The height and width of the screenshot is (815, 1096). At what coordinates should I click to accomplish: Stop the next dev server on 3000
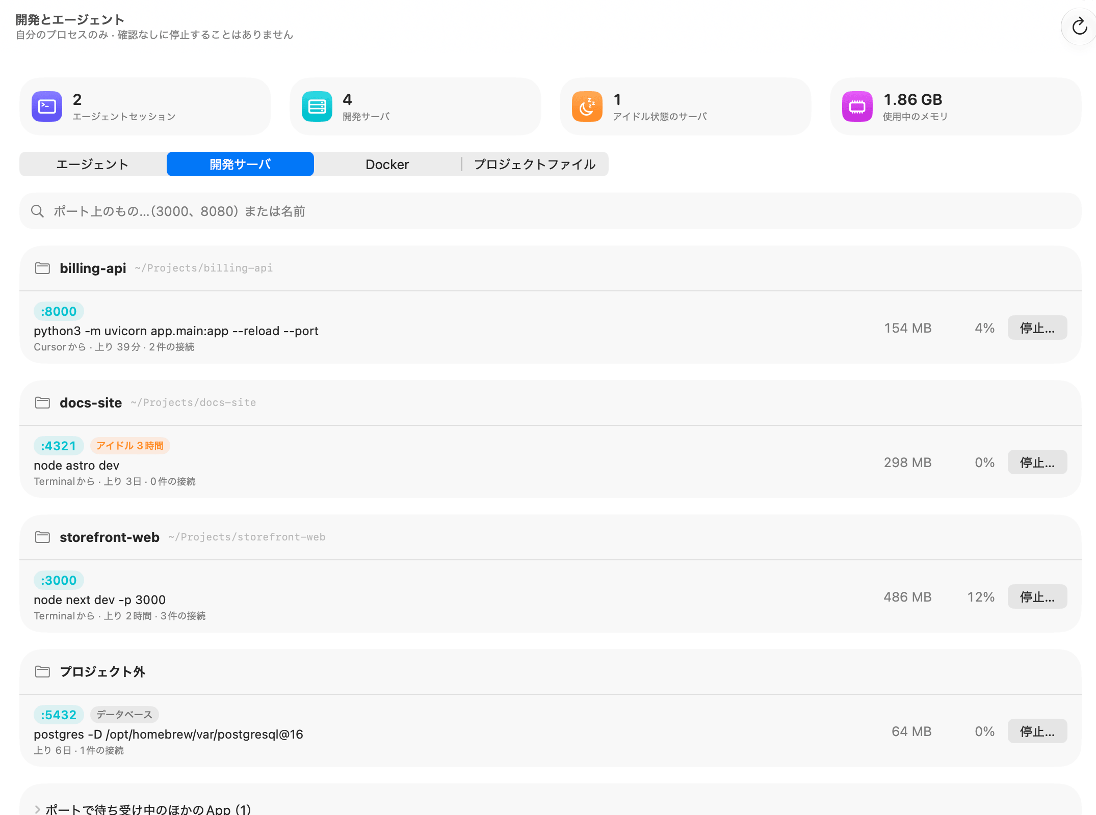tap(1037, 596)
